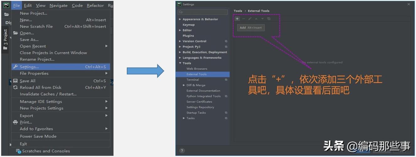Expand the Appearance & Behavior section arrow

pyautogui.click(x=180, y=19)
